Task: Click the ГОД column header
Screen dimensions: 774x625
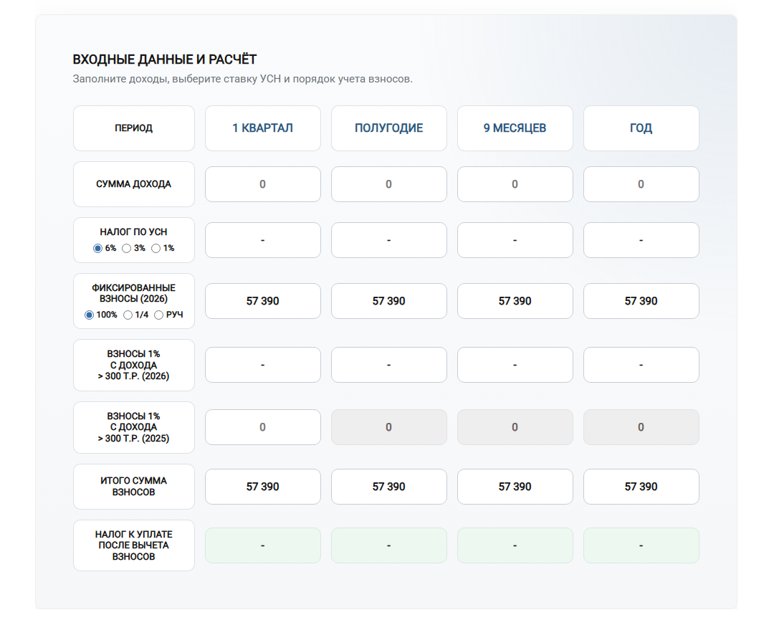Action: pyautogui.click(x=641, y=128)
